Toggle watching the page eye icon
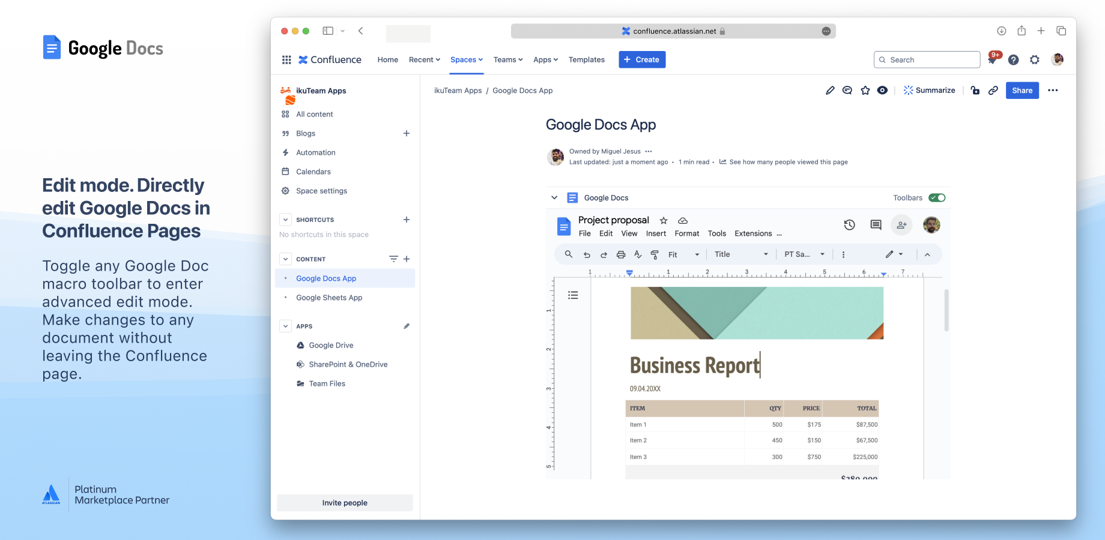 (x=883, y=90)
